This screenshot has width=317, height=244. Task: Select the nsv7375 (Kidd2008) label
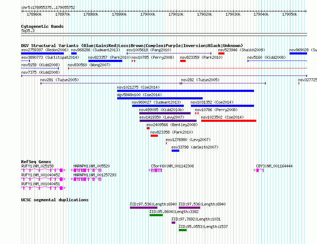coord(41,72)
